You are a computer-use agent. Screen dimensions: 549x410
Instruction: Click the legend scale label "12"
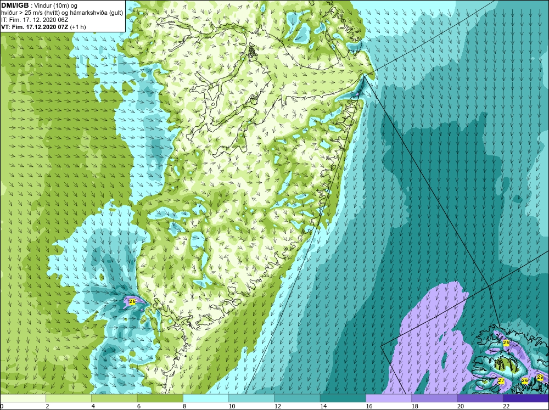pyautogui.click(x=278, y=406)
